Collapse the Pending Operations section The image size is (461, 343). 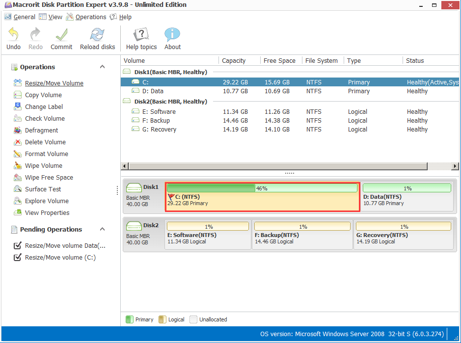point(102,229)
